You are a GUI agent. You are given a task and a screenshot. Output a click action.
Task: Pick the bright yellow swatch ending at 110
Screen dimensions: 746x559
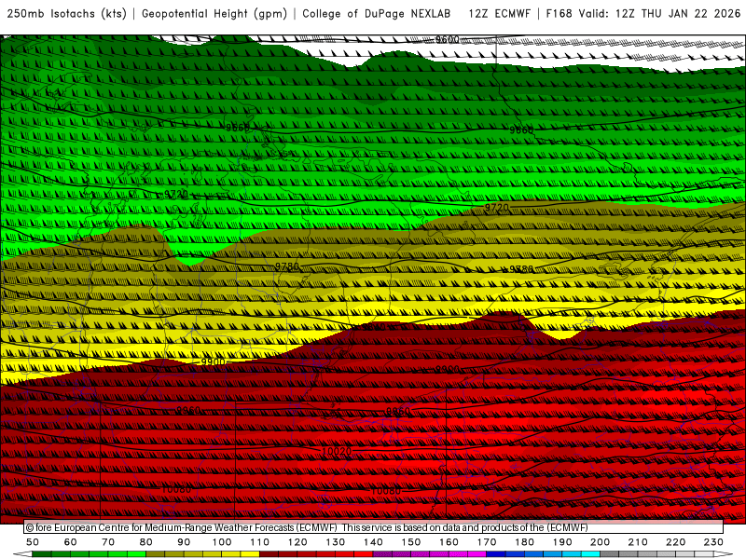(x=250, y=553)
